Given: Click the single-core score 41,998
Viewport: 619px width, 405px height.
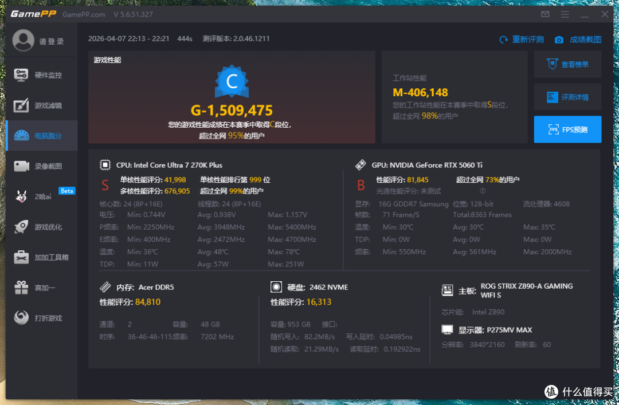Looking at the screenshot, I should pos(175,180).
